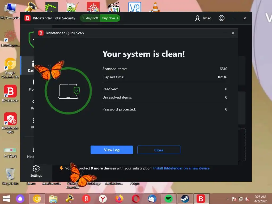Click the laptop shield scan status icon
272x204 pixels.
click(69, 91)
